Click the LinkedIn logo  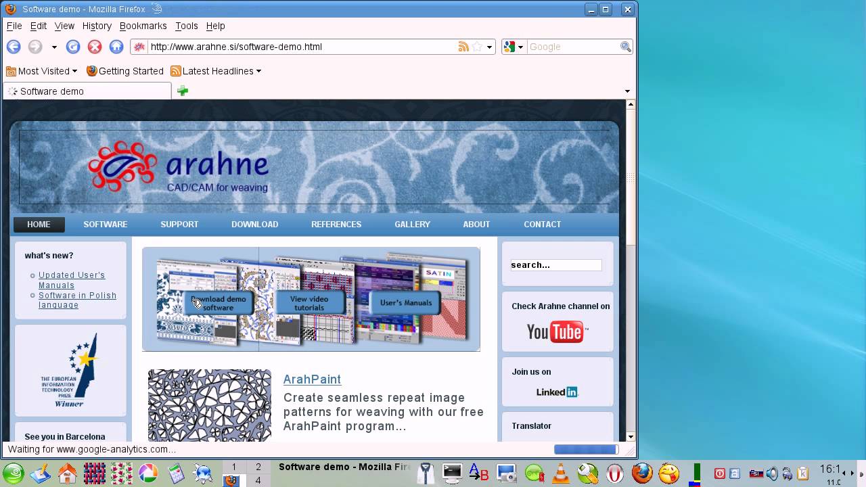coord(557,392)
